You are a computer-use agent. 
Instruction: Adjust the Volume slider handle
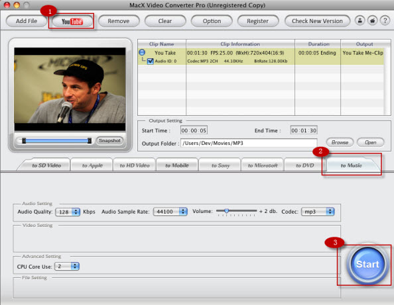[226, 211]
